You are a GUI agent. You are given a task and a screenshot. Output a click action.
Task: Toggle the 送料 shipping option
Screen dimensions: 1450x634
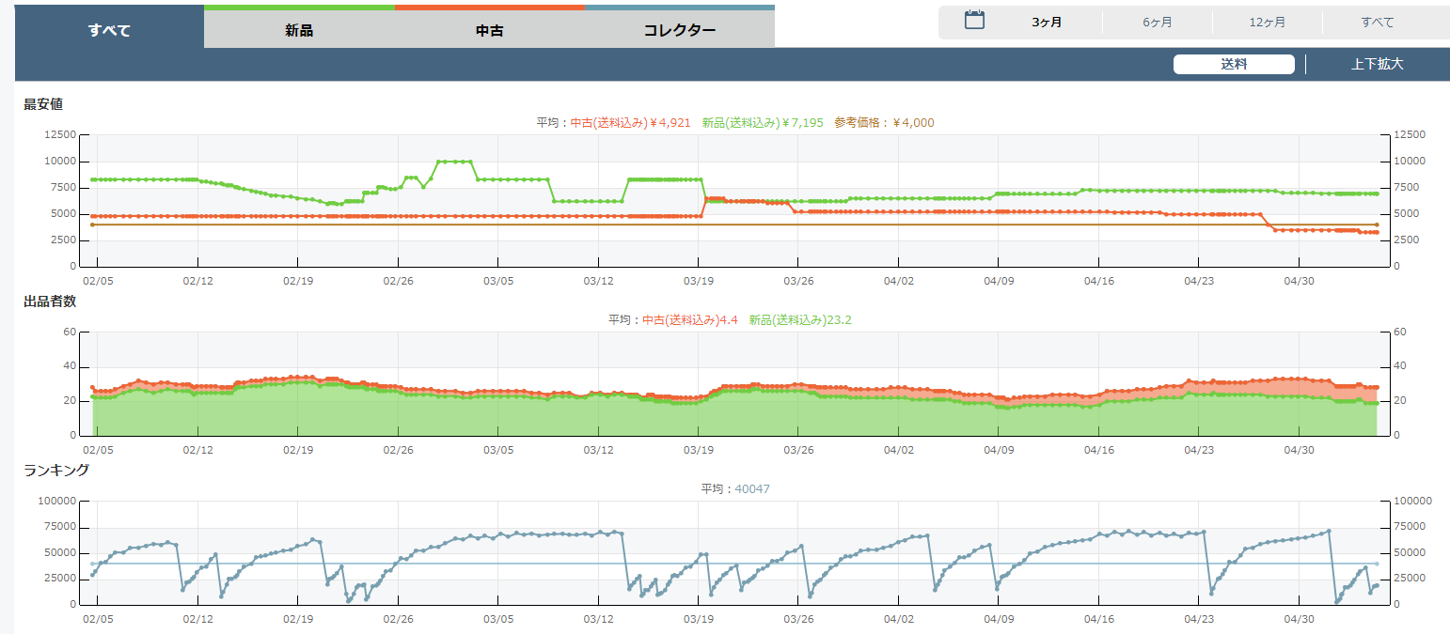[1234, 64]
